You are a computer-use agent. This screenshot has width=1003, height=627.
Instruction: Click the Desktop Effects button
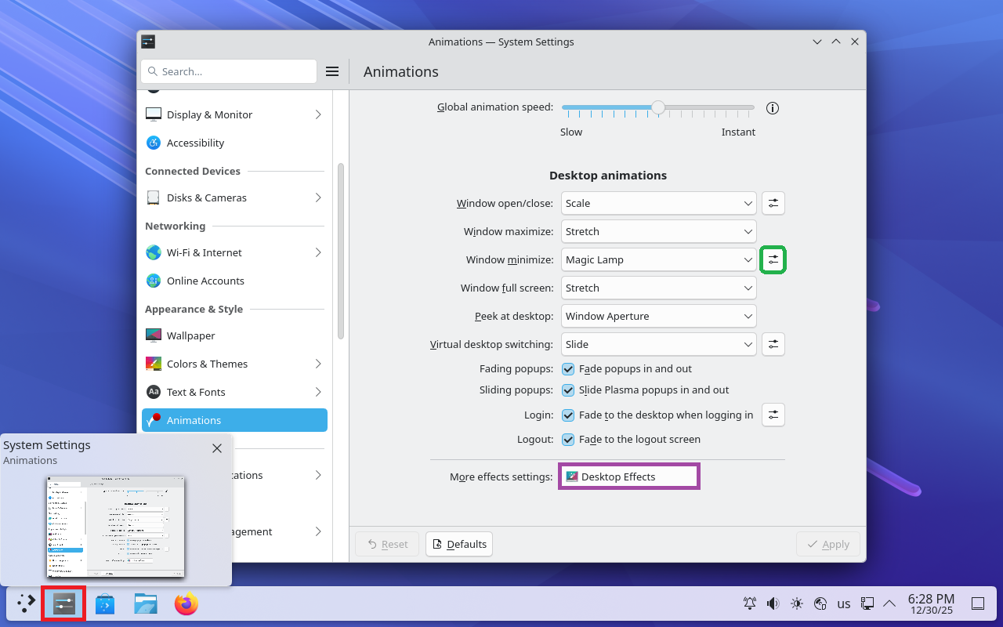click(x=628, y=477)
